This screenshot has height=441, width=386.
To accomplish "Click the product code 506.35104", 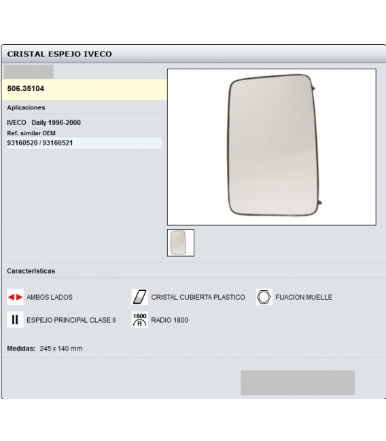I will 26,88.
